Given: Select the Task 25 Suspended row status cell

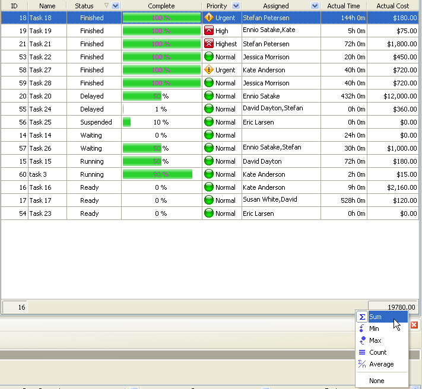Looking at the screenshot, I should click(96, 122).
